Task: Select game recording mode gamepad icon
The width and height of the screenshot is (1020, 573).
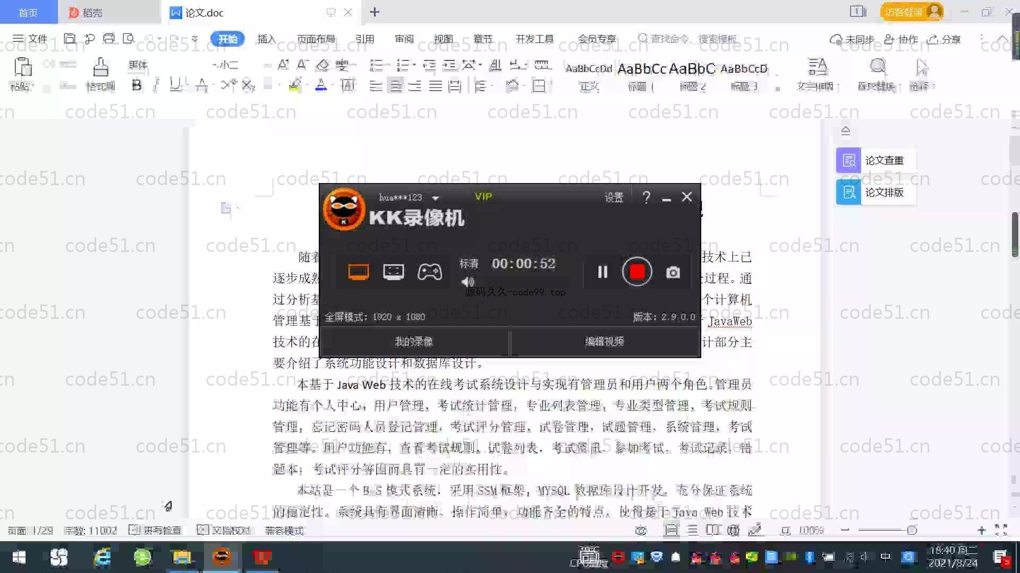Action: (x=430, y=272)
